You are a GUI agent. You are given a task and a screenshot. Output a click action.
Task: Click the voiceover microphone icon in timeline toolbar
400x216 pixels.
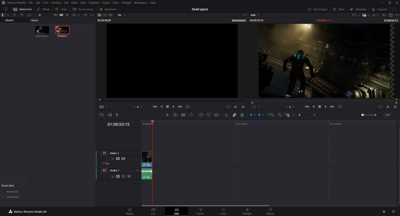click(x=117, y=115)
